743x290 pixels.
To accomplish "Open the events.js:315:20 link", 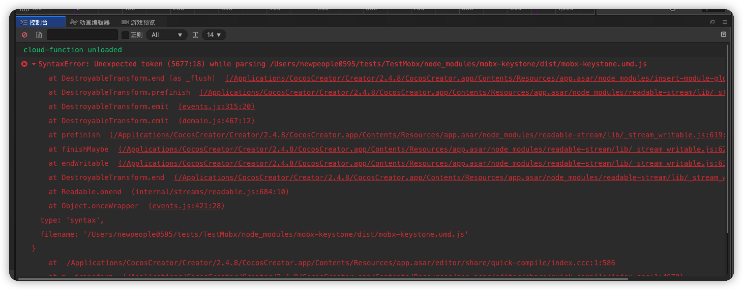I will pyautogui.click(x=216, y=106).
